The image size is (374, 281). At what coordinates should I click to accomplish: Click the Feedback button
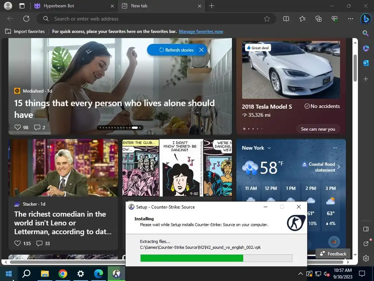[333, 254]
